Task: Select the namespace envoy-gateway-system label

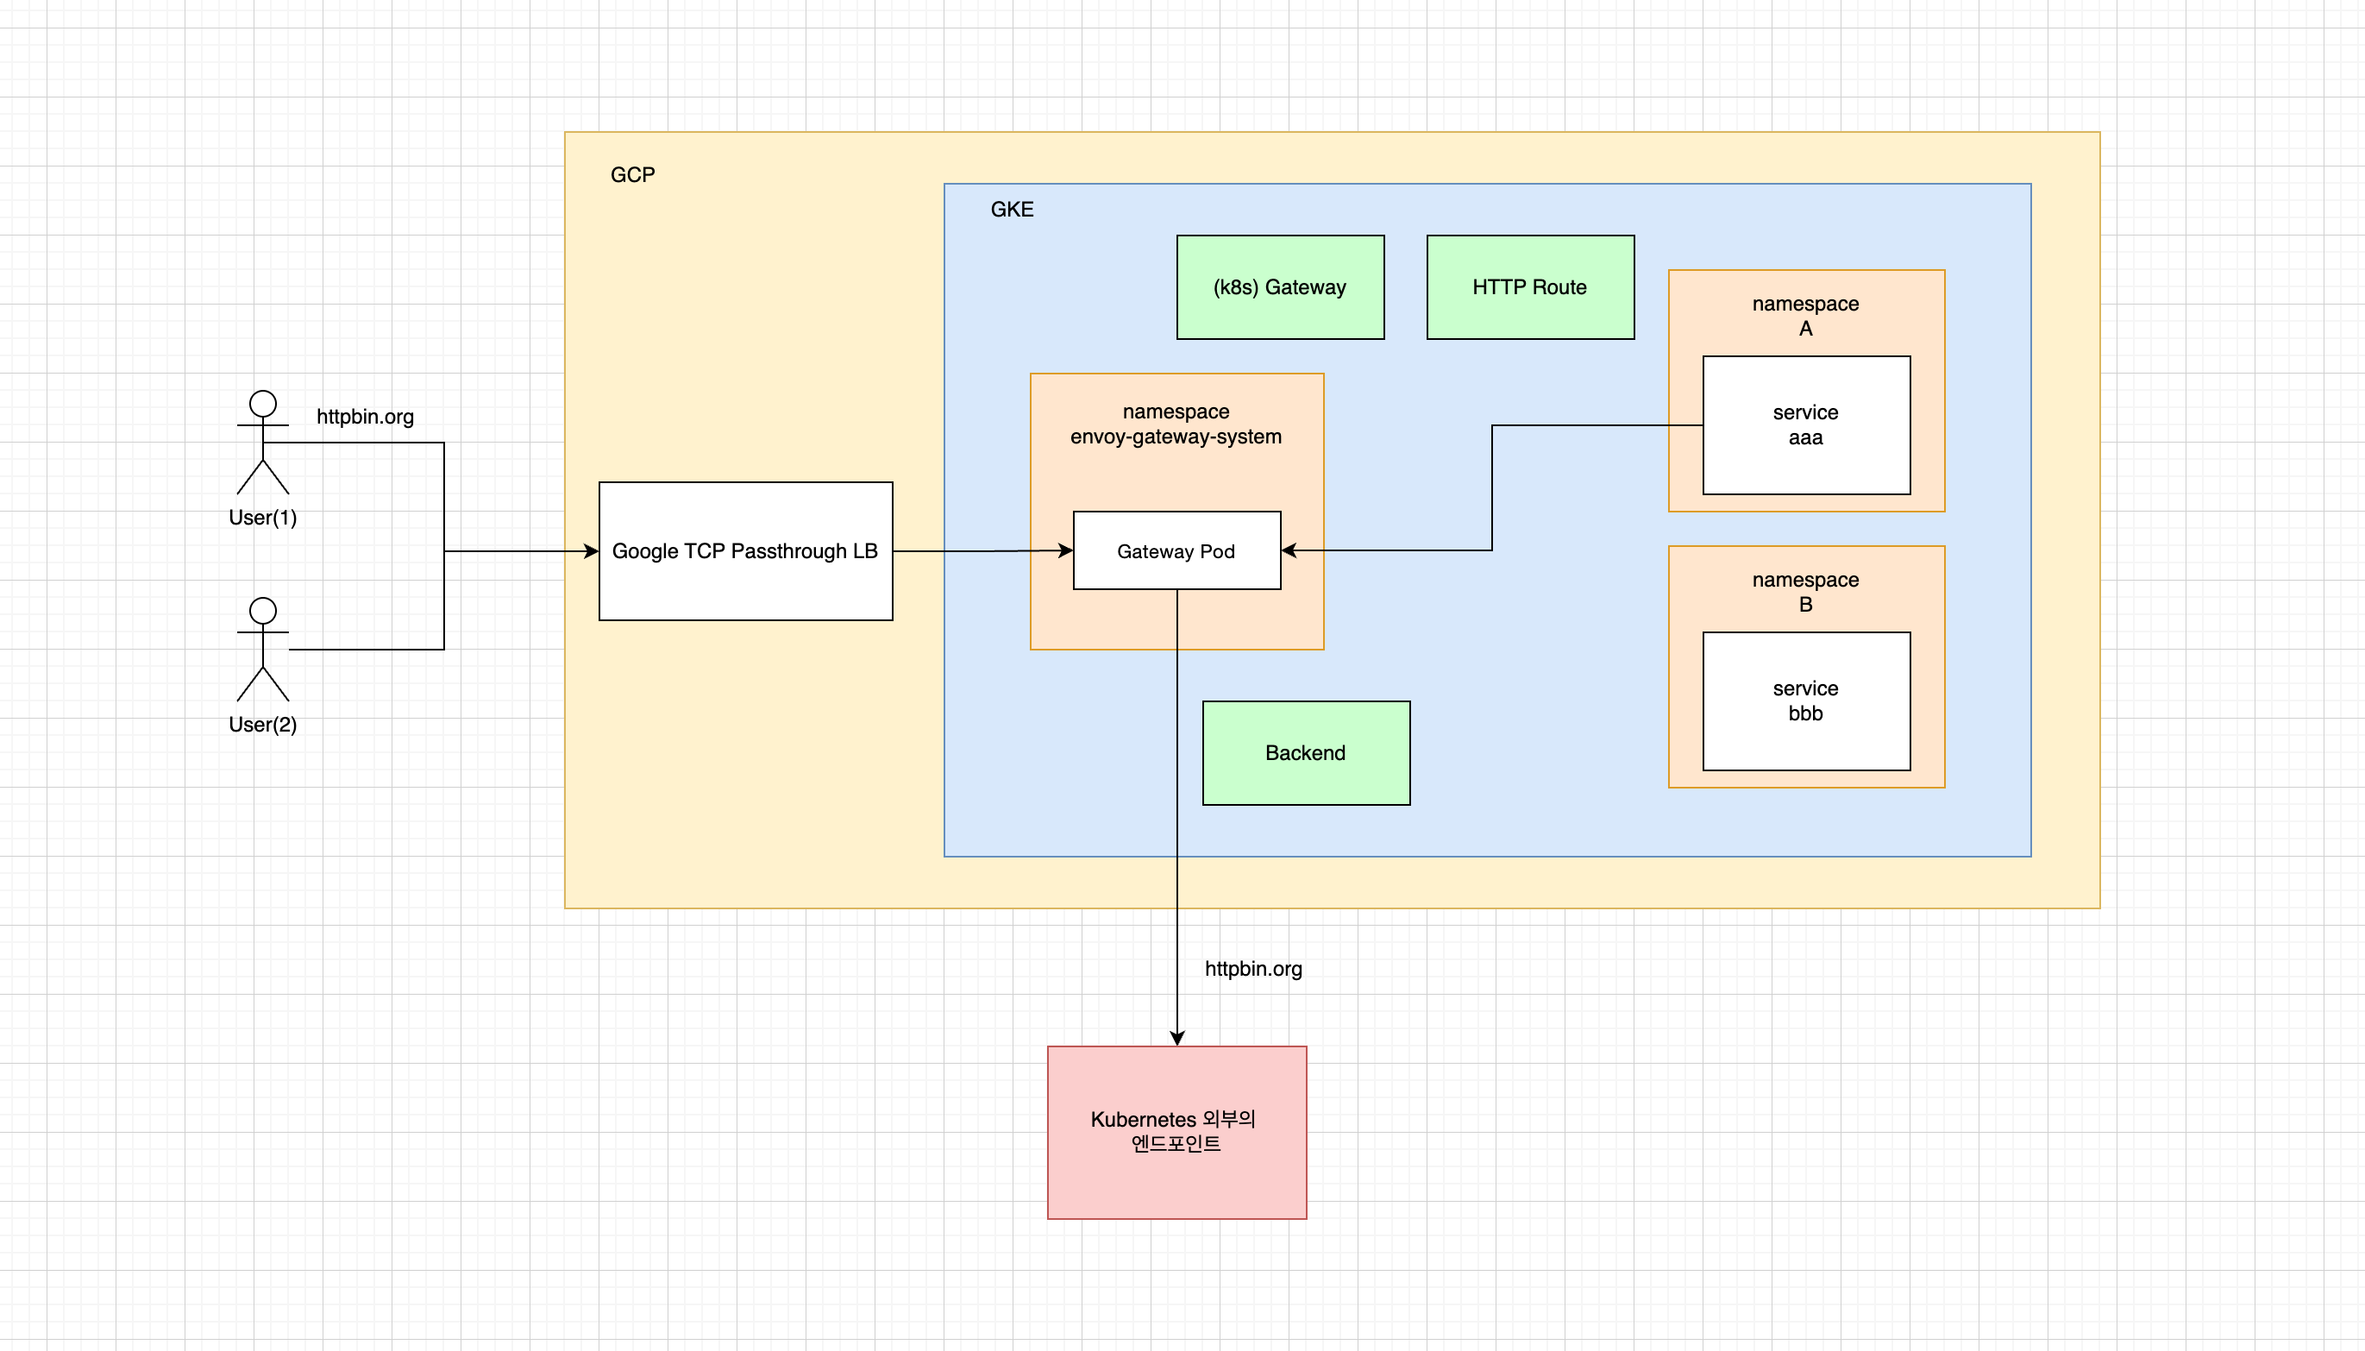Action: coord(1176,424)
